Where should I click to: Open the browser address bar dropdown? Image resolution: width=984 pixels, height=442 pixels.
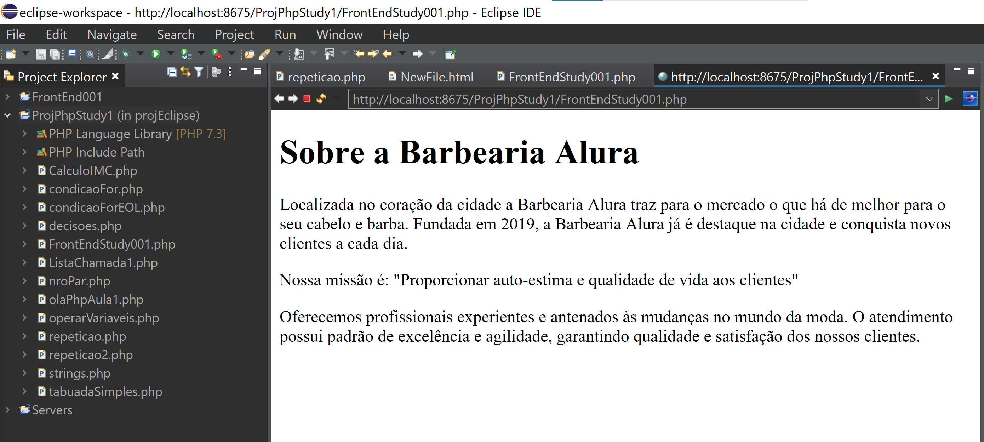point(929,99)
